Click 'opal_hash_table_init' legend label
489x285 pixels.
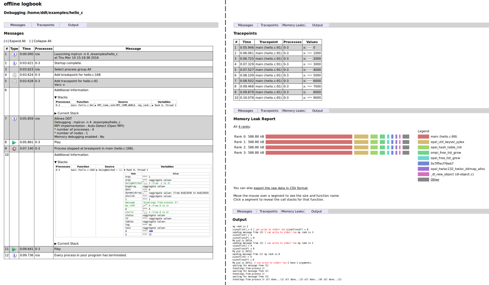pos(446,147)
